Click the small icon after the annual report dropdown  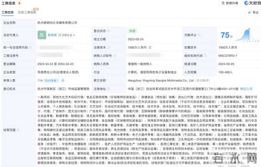point(63,80)
